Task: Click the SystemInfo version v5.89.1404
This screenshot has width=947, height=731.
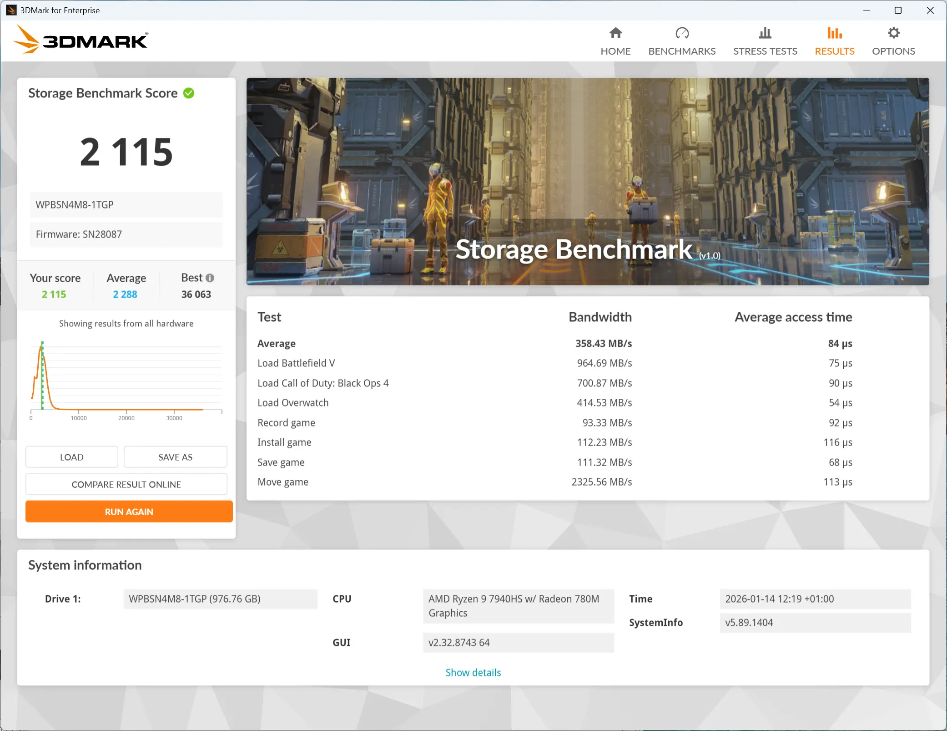Action: (x=815, y=623)
